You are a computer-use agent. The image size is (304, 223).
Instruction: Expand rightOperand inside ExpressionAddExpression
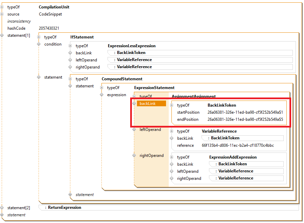point(172,178)
